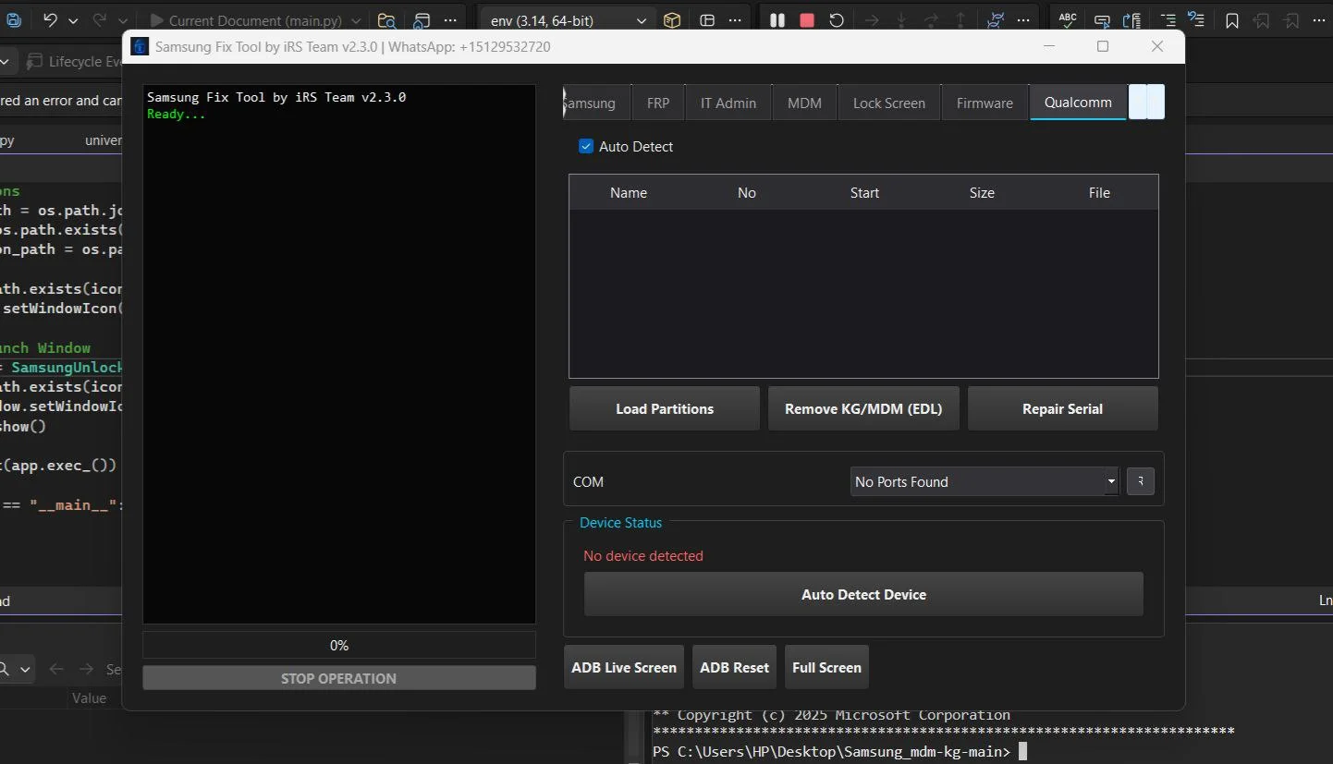Select the Firmware tab

click(x=984, y=103)
